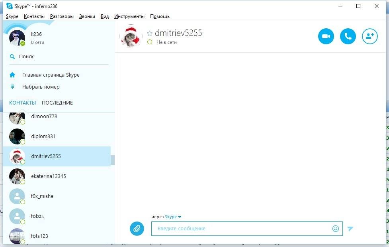Attach a file with the paperclip button
The height and width of the screenshot is (247, 389).
(137, 228)
